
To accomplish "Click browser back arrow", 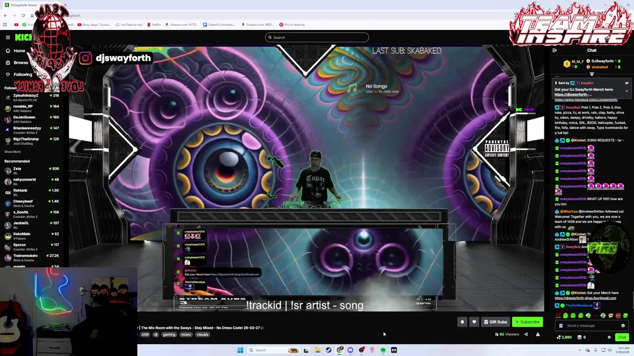I will [5, 15].
